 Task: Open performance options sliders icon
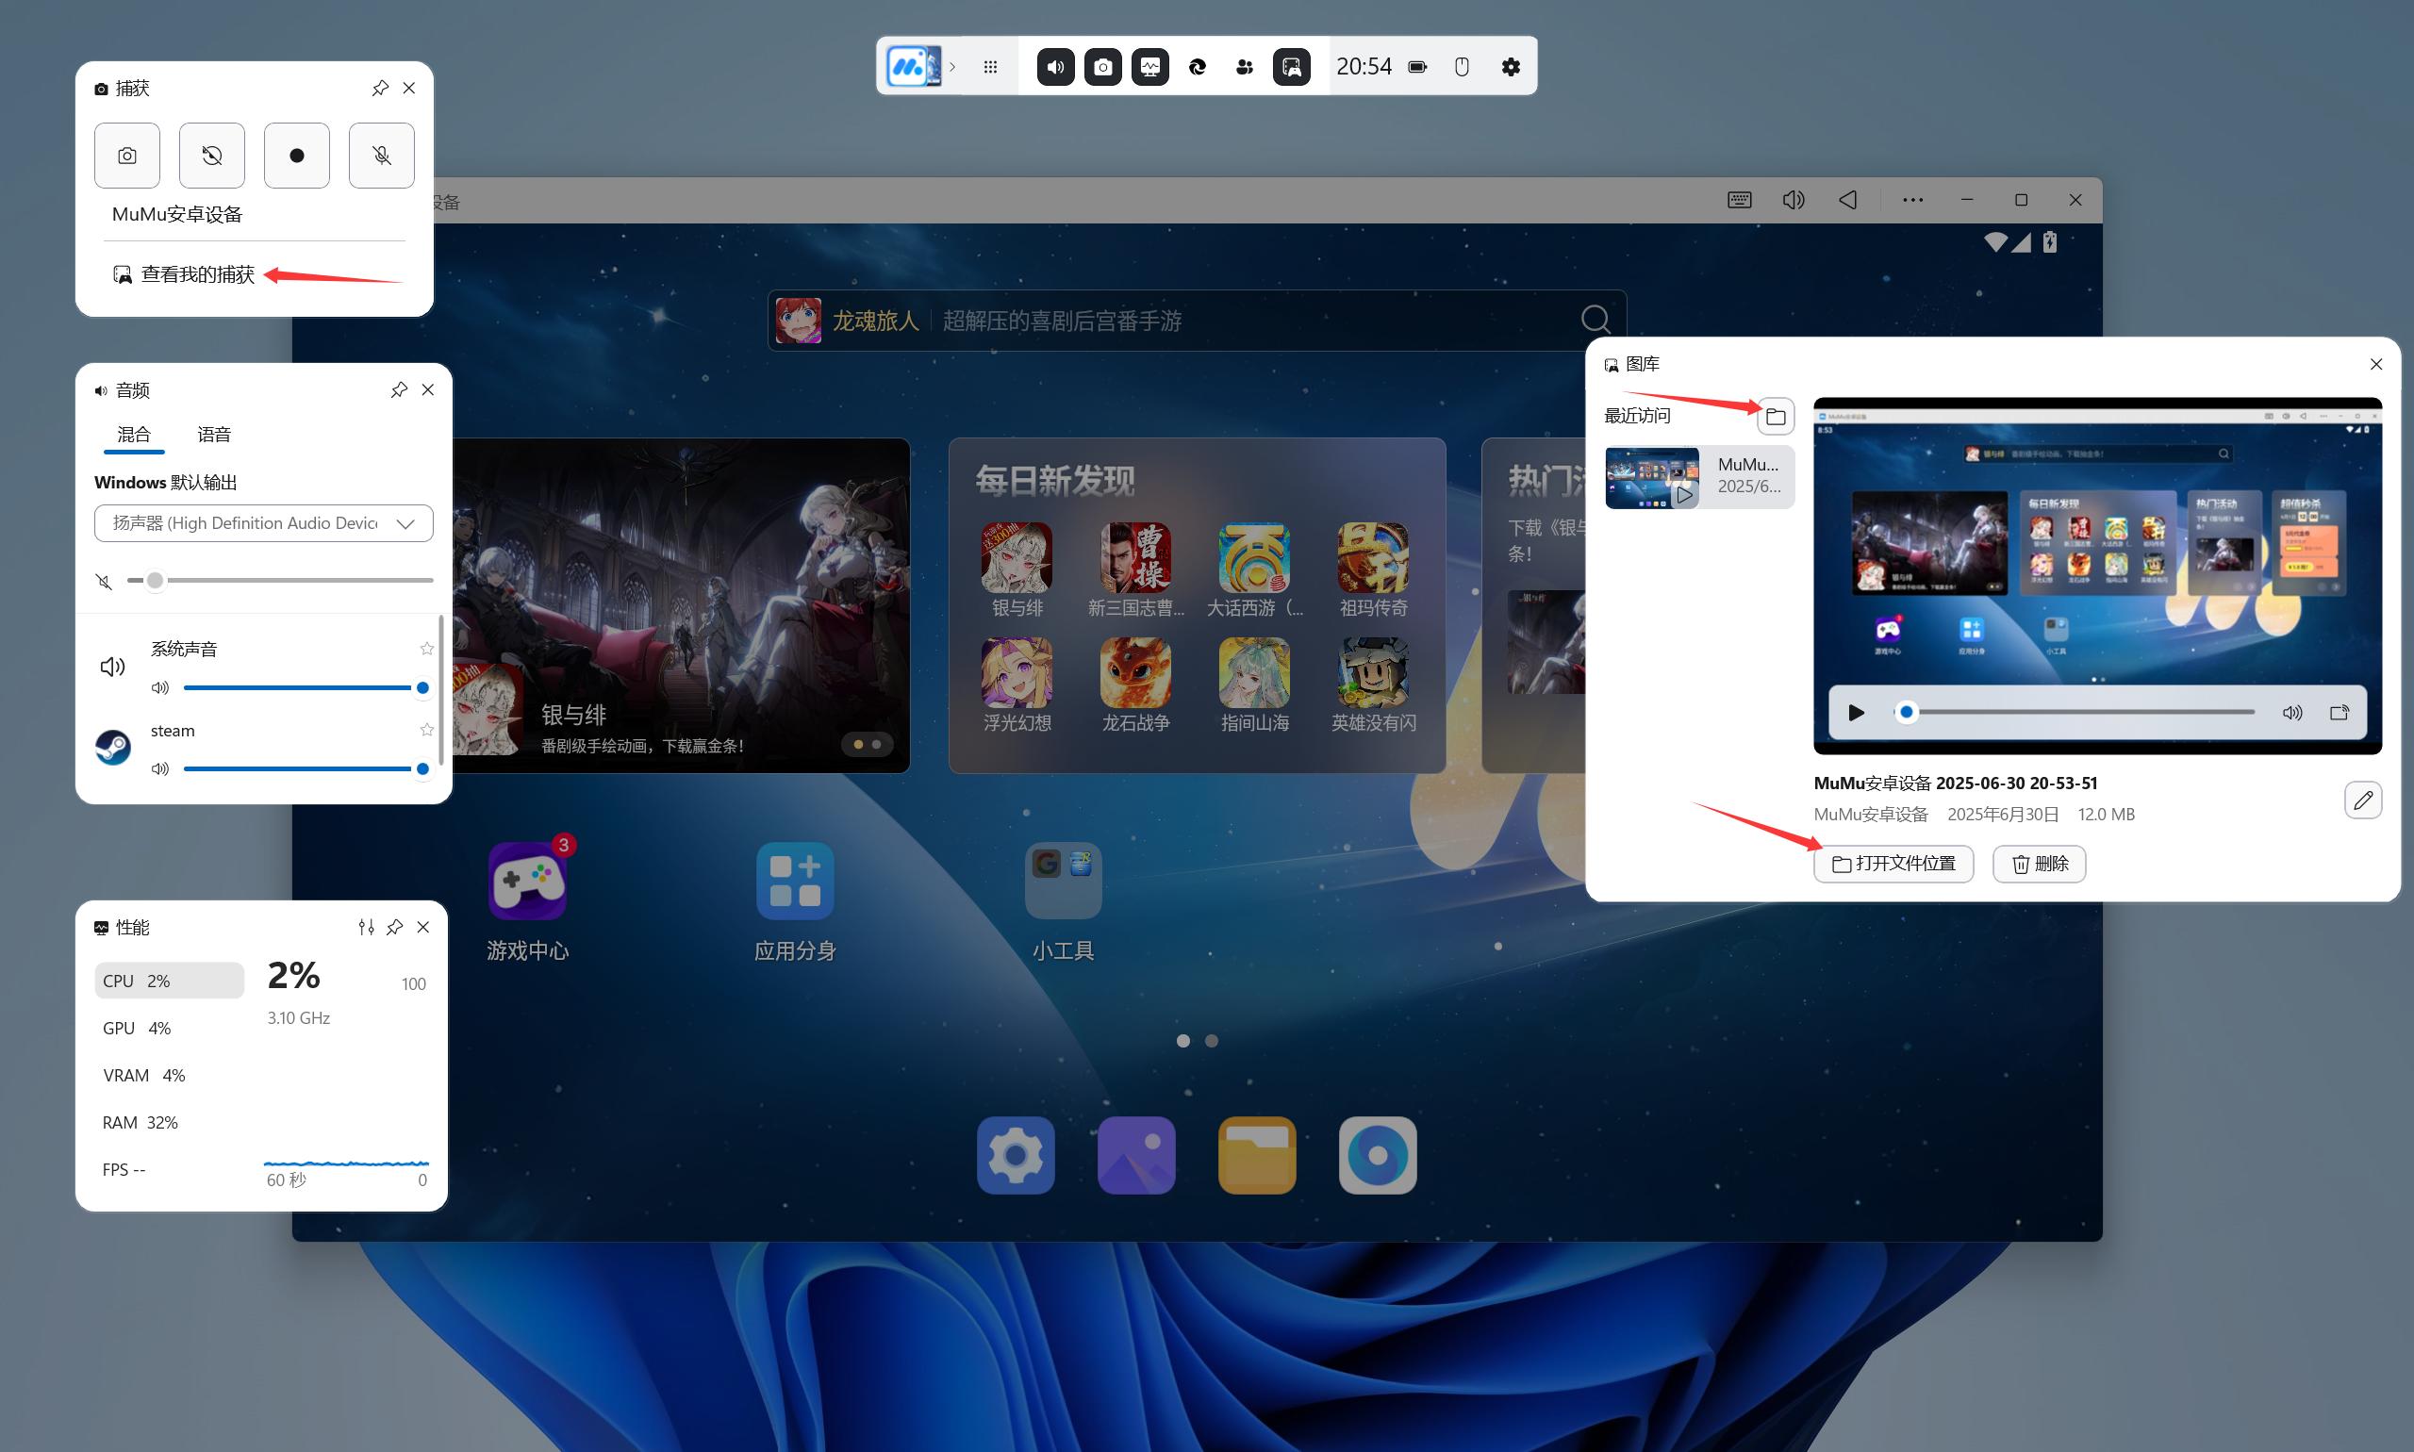tap(366, 927)
